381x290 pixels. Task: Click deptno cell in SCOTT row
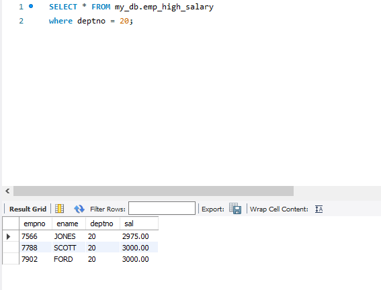pos(103,248)
